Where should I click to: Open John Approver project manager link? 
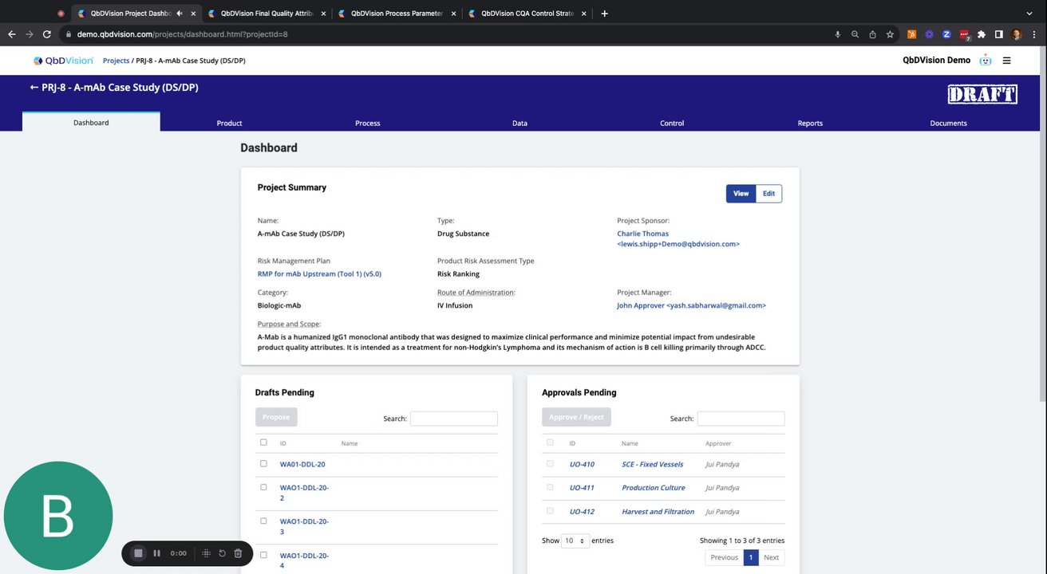(x=691, y=305)
